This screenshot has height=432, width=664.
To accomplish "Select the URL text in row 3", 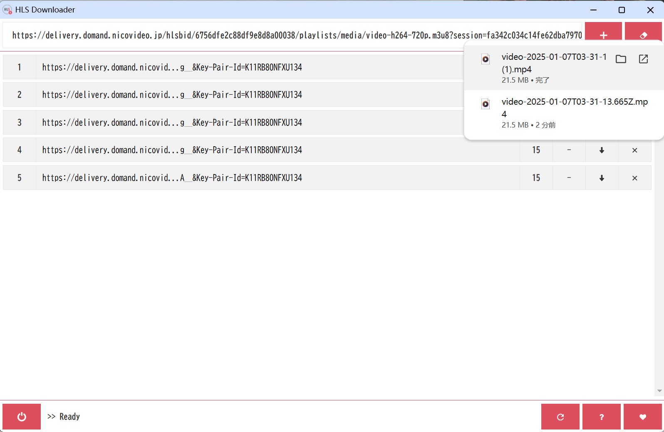I will click(172, 123).
